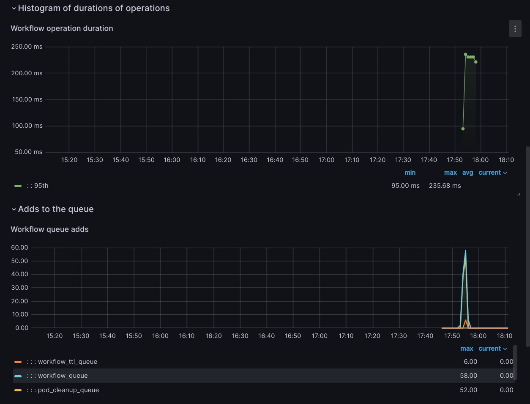Click the orange workflow_ttl_queue color swatch
The image size is (530, 404).
click(x=18, y=362)
